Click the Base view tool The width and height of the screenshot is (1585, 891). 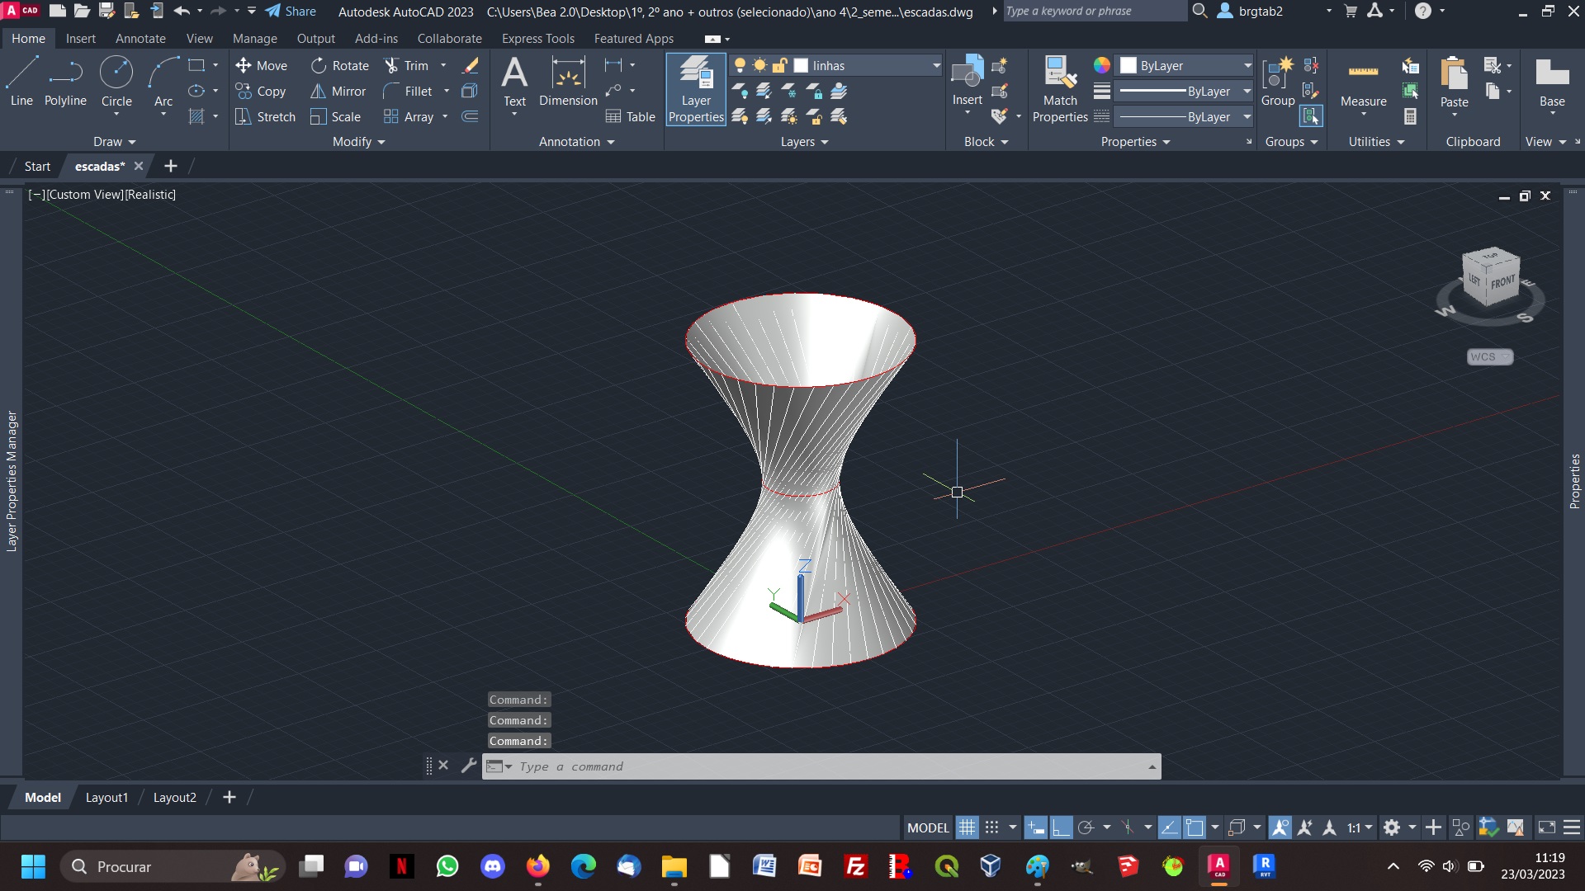point(1552,82)
